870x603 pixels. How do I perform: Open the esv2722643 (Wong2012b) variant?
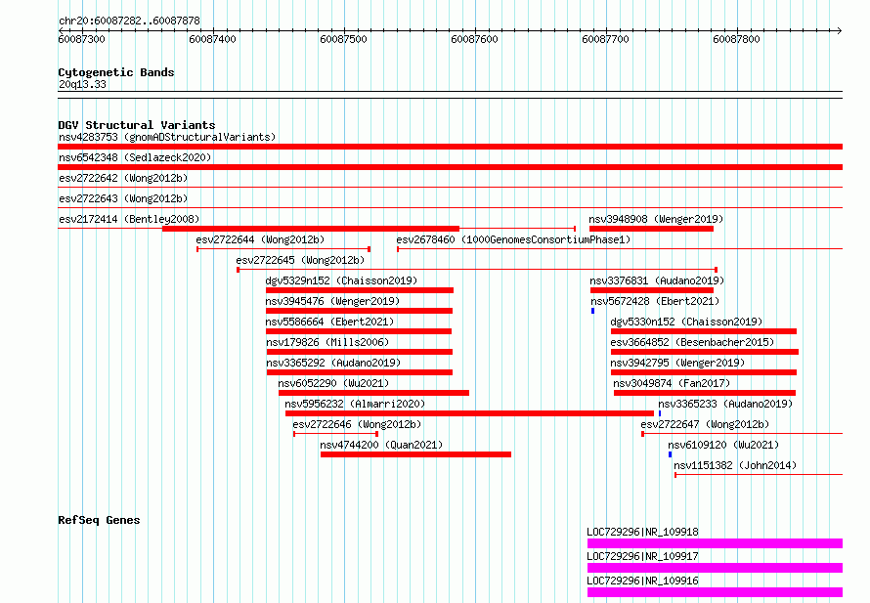pos(123,198)
